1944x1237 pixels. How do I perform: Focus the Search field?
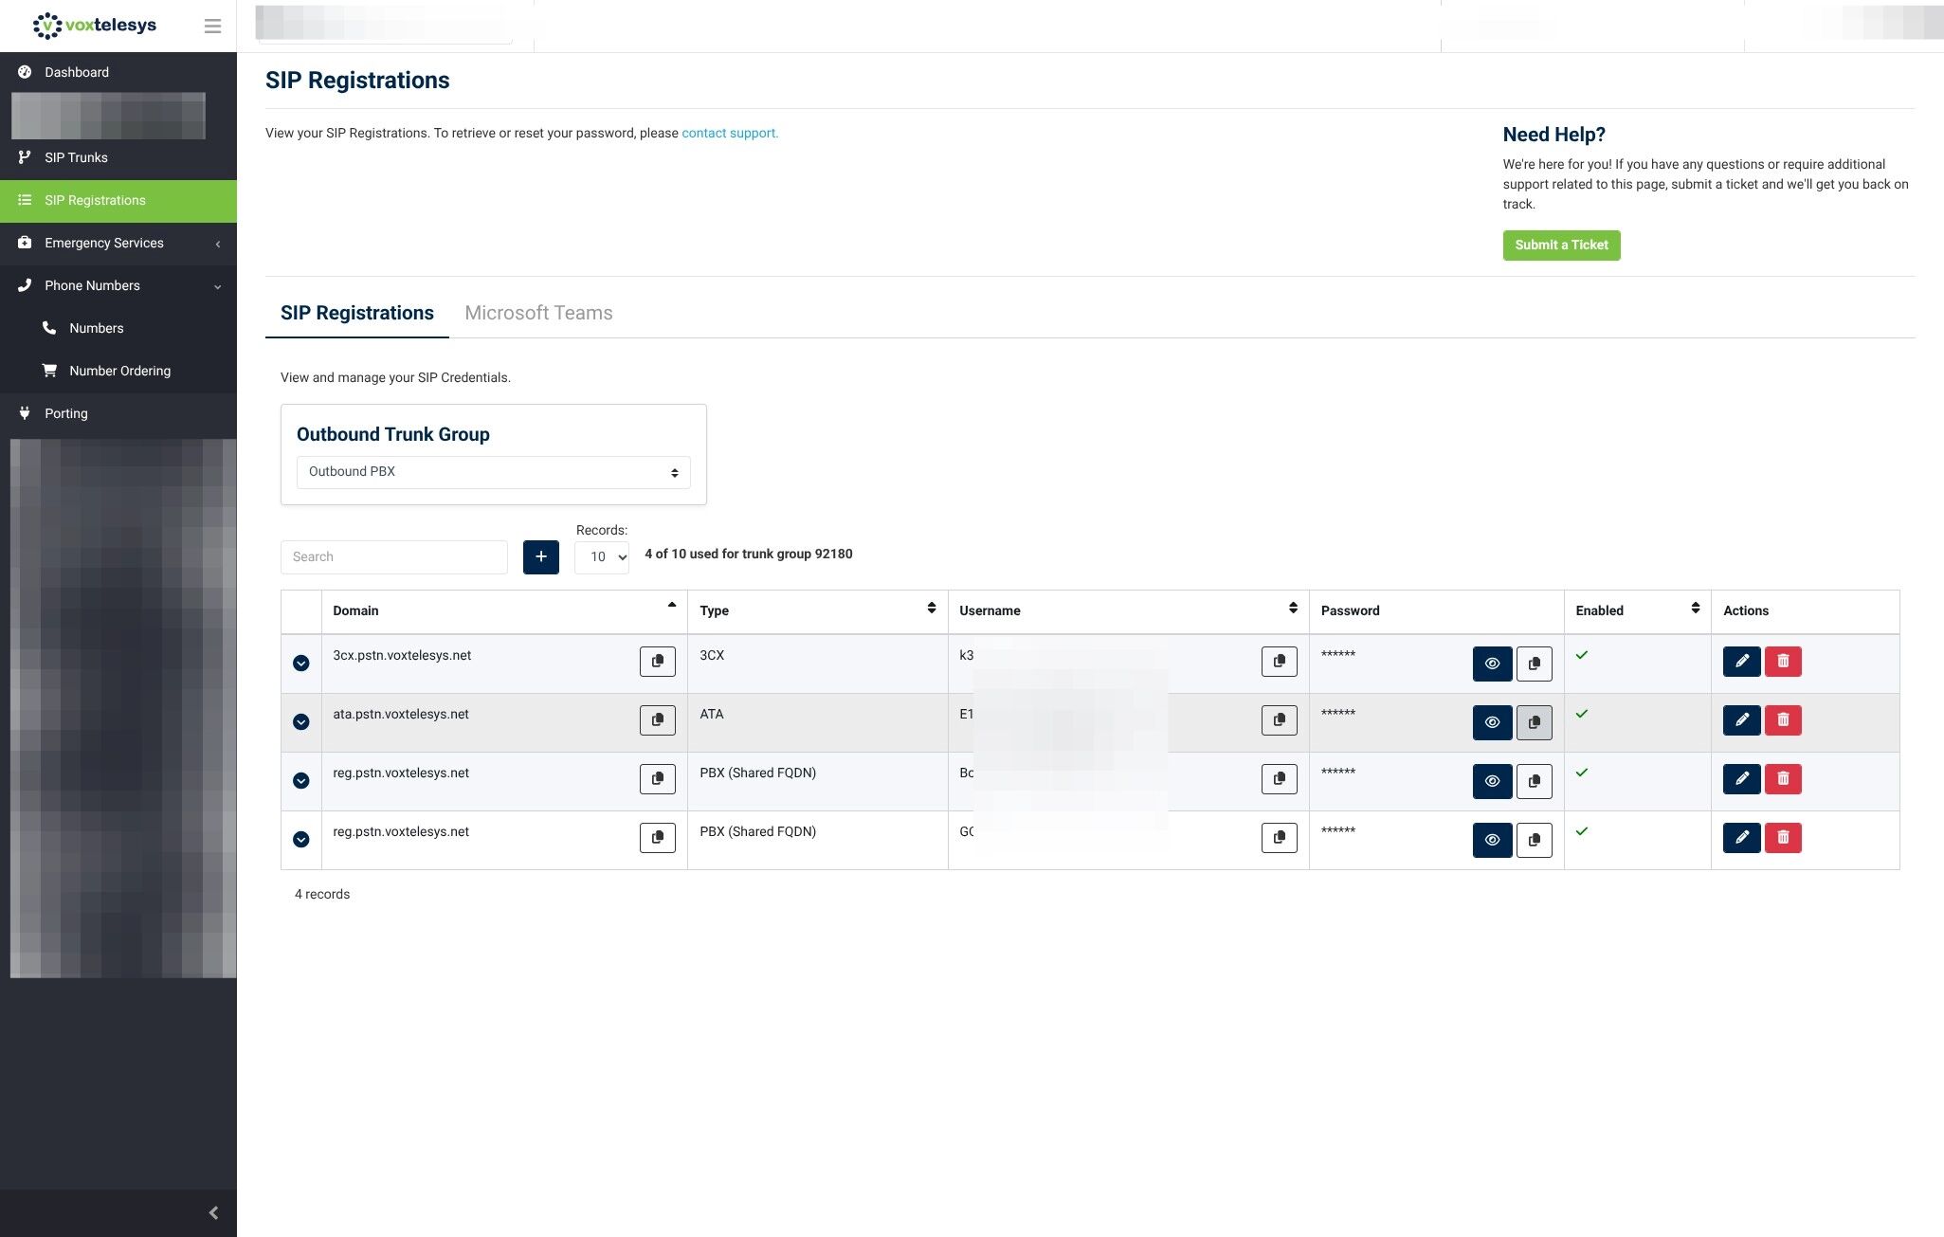[394, 557]
